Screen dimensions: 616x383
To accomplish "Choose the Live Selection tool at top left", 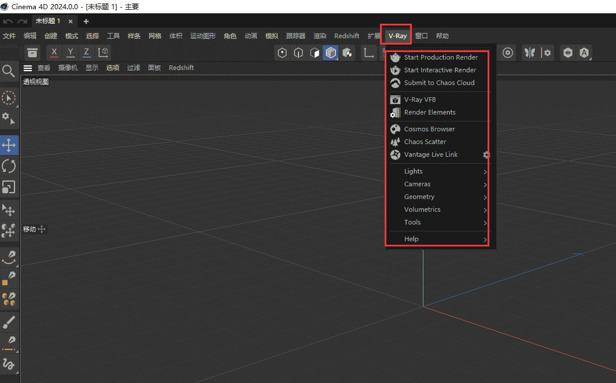I will 9,98.
